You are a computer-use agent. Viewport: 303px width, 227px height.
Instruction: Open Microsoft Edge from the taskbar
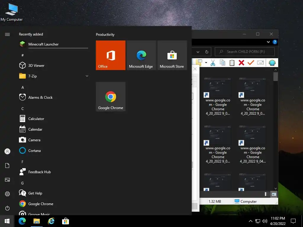pyautogui.click(x=22, y=221)
